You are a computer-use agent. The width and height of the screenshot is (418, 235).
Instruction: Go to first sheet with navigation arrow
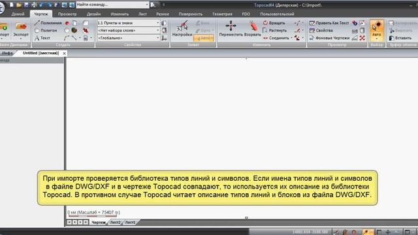[x=69, y=222]
